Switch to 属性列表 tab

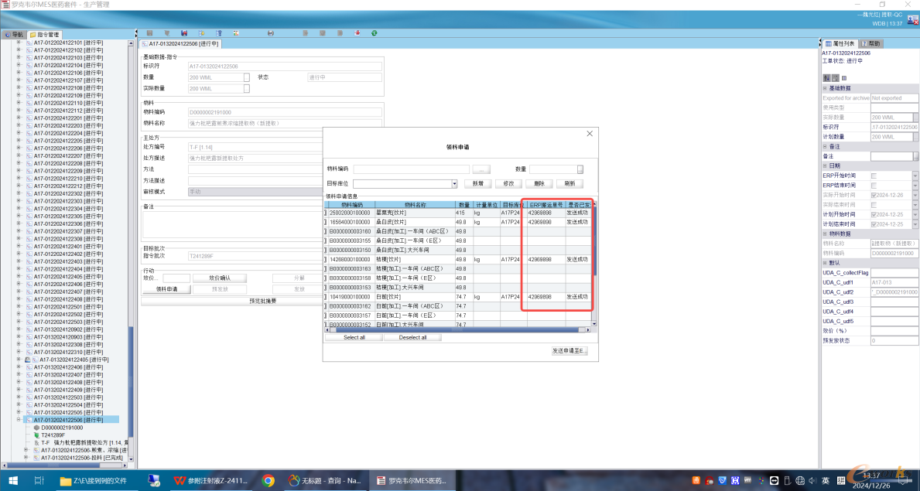840,43
